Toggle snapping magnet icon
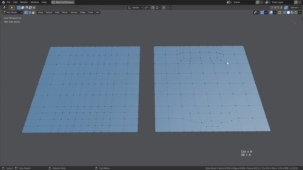This screenshot has height=170, width=303. pos(153,8)
